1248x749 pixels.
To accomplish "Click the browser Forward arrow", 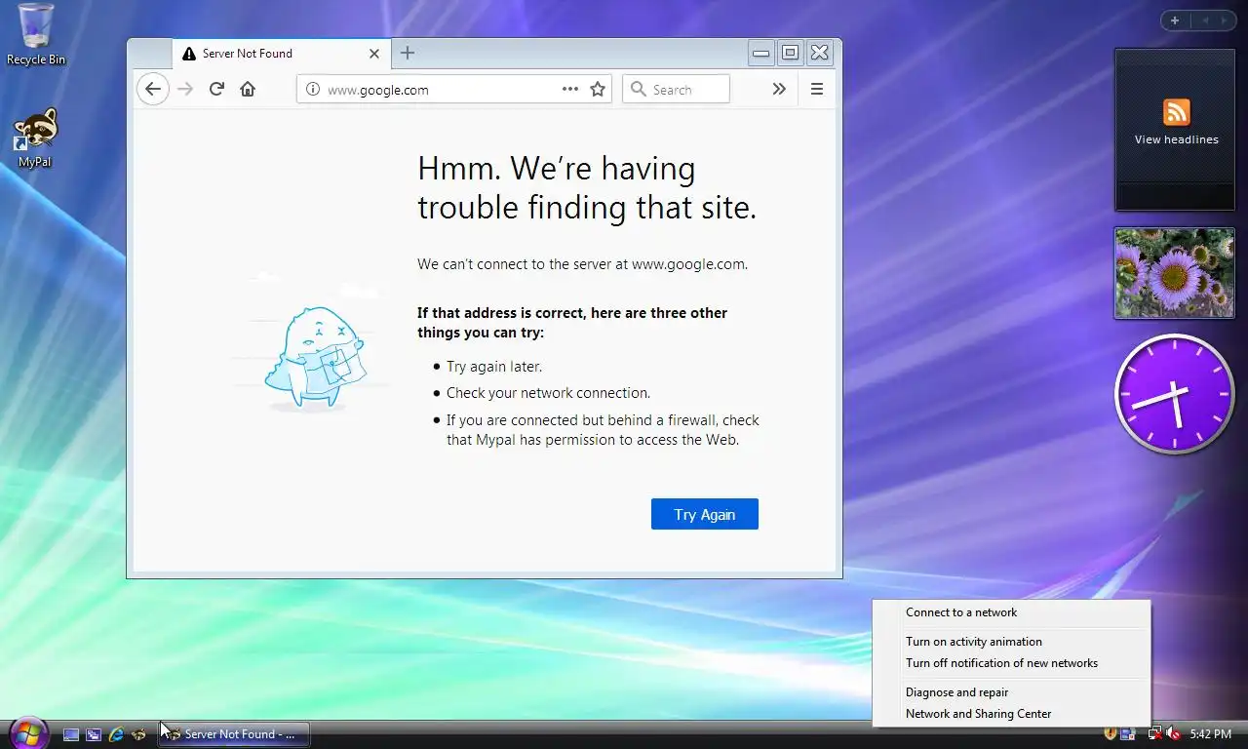I will click(185, 89).
